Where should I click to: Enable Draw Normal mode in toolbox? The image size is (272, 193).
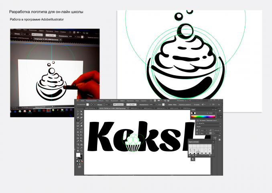(77, 164)
